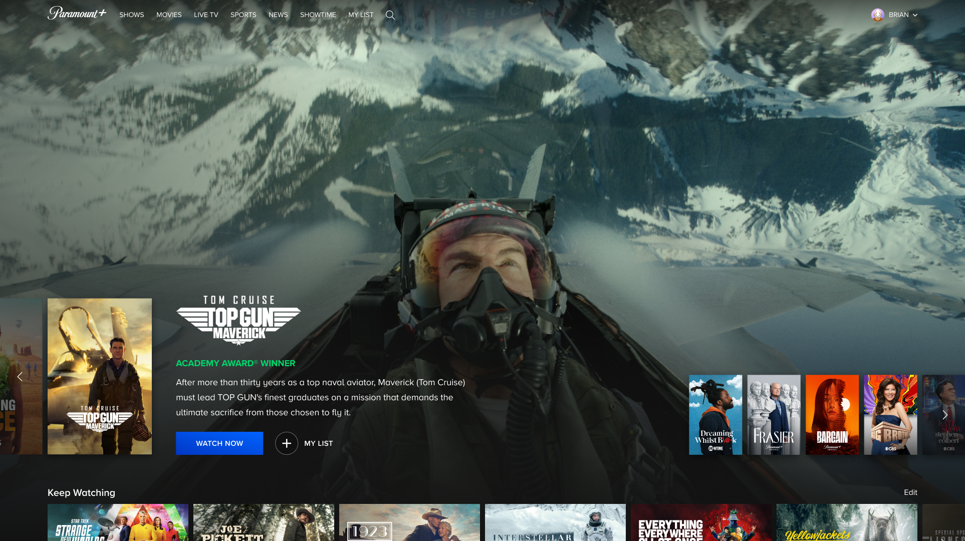Go to Live TV section
This screenshot has height=541, width=965.
[206, 15]
